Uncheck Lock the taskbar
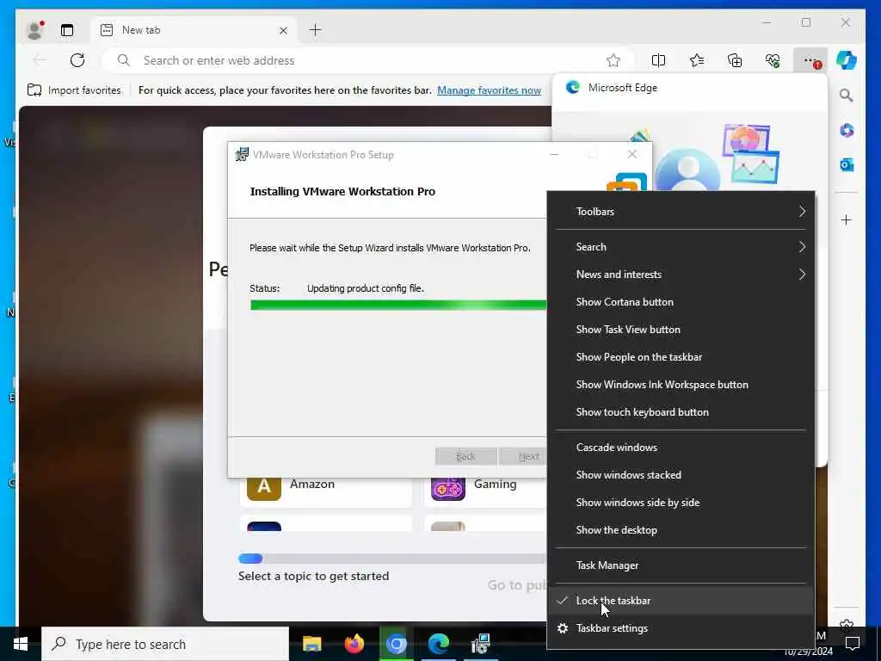Image resolution: width=881 pixels, height=661 pixels. pyautogui.click(x=681, y=600)
